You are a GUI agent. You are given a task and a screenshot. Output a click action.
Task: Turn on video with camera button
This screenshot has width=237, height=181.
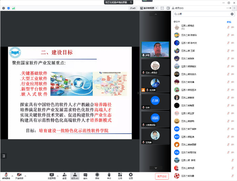[x=19, y=175]
